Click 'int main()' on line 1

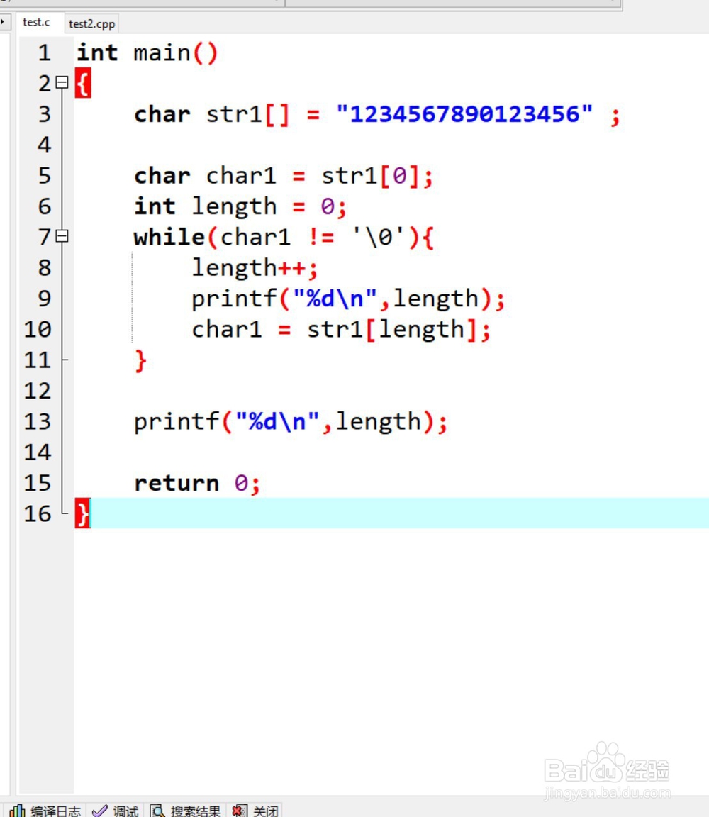pyautogui.click(x=147, y=53)
